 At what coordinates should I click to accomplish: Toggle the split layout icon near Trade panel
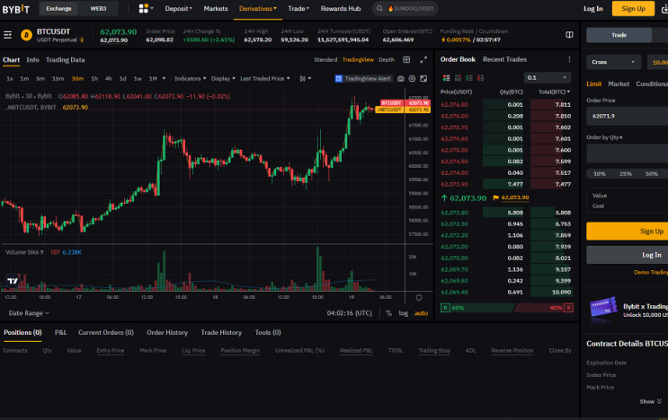tap(569, 35)
